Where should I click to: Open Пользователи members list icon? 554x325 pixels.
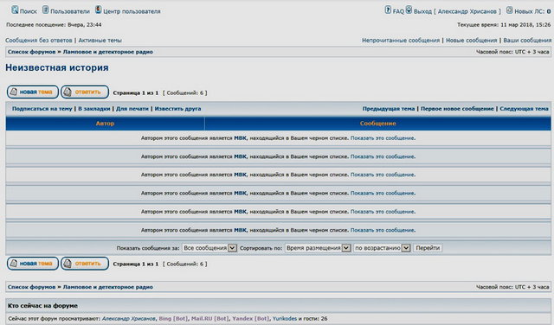46,10
